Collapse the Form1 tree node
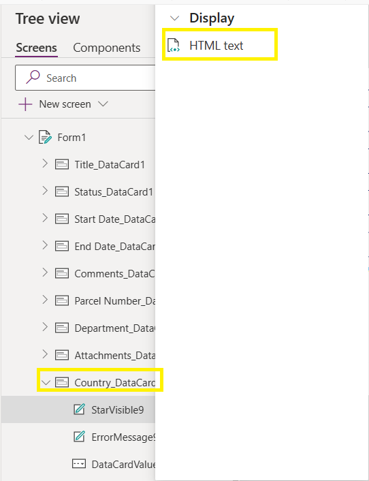This screenshot has width=369, height=481. tap(29, 138)
